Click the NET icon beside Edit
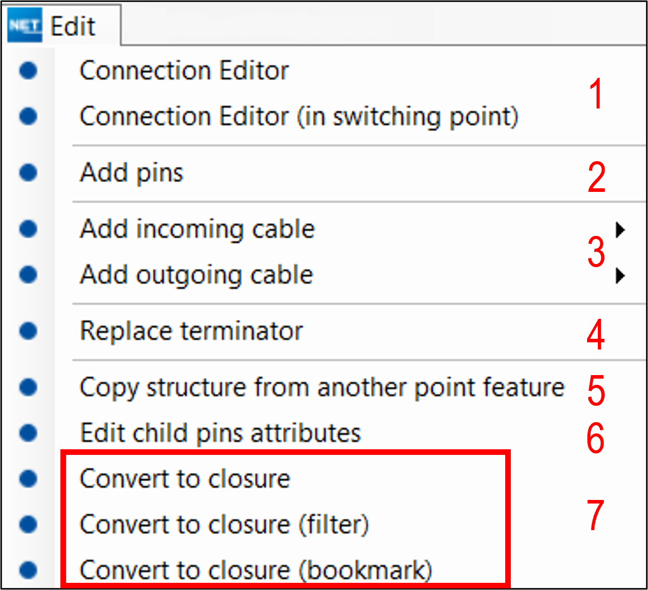648x590 pixels. click(24, 26)
